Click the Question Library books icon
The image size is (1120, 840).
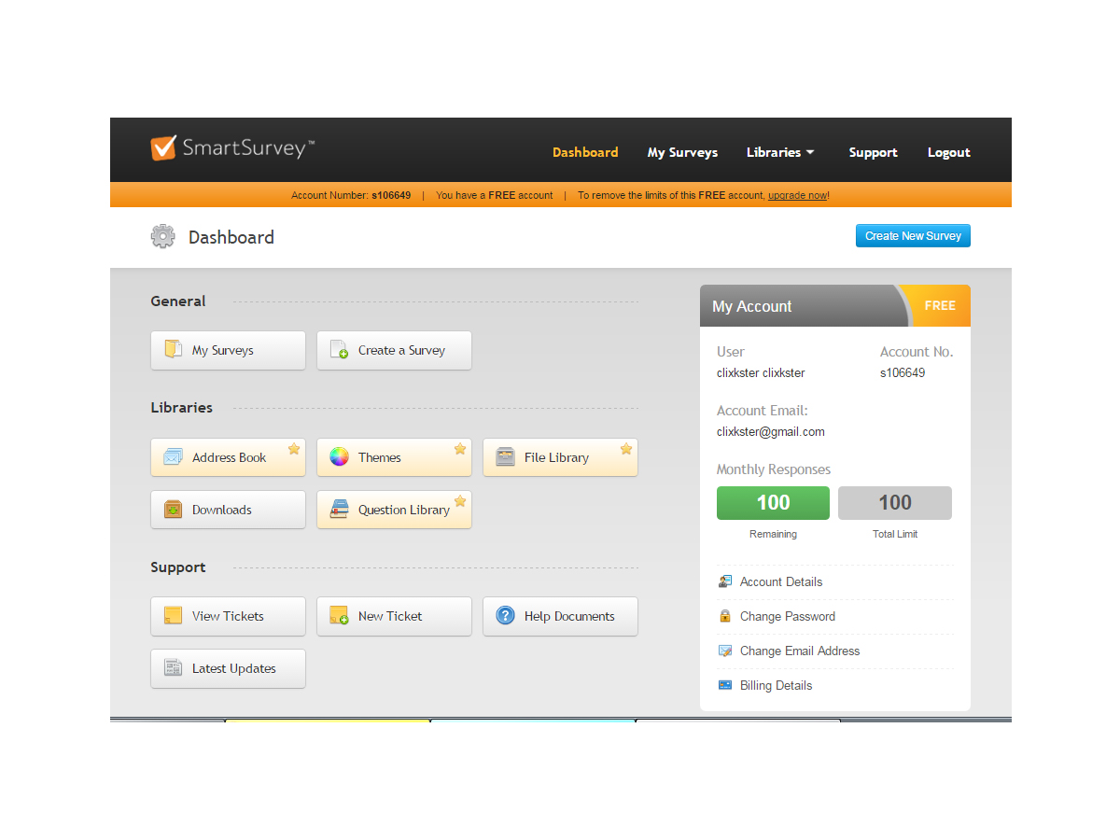coord(340,510)
